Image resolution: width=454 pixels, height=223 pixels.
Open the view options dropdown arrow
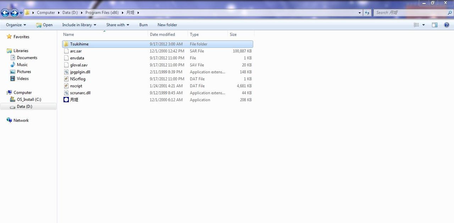coord(423,25)
